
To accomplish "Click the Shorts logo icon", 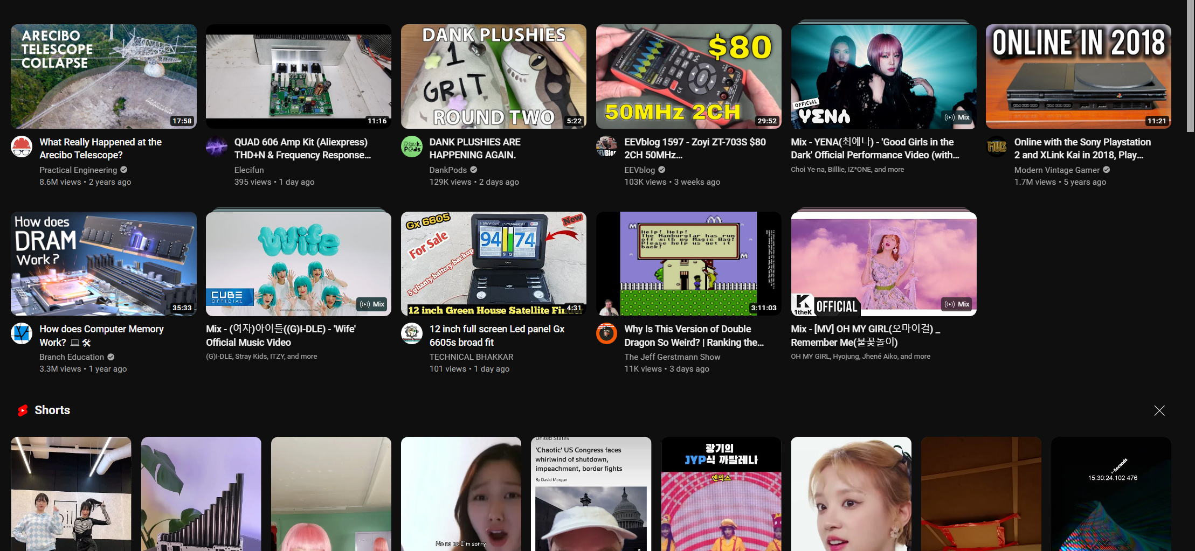I will point(23,410).
